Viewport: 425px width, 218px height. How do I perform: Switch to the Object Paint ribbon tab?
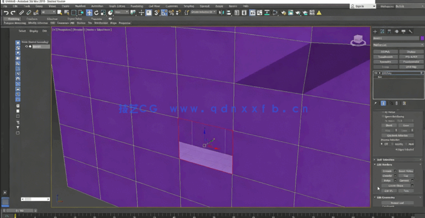tap(74, 19)
